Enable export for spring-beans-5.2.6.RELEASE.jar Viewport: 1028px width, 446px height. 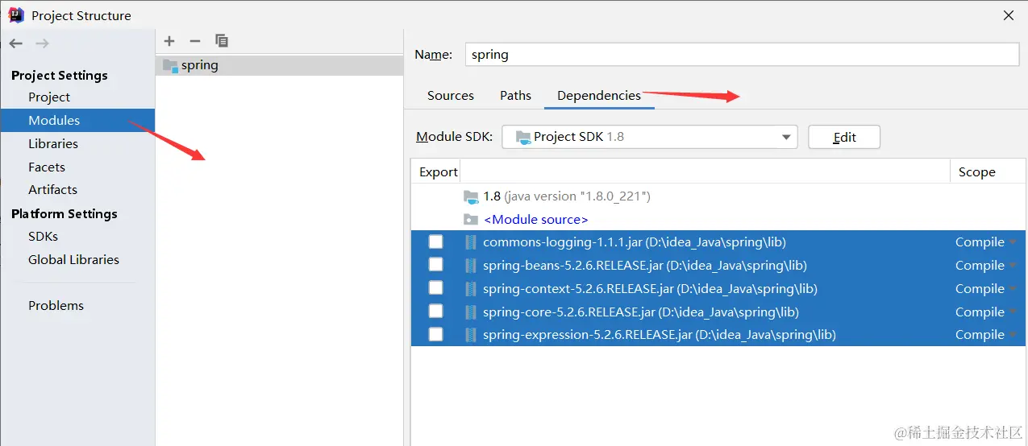[x=435, y=264]
